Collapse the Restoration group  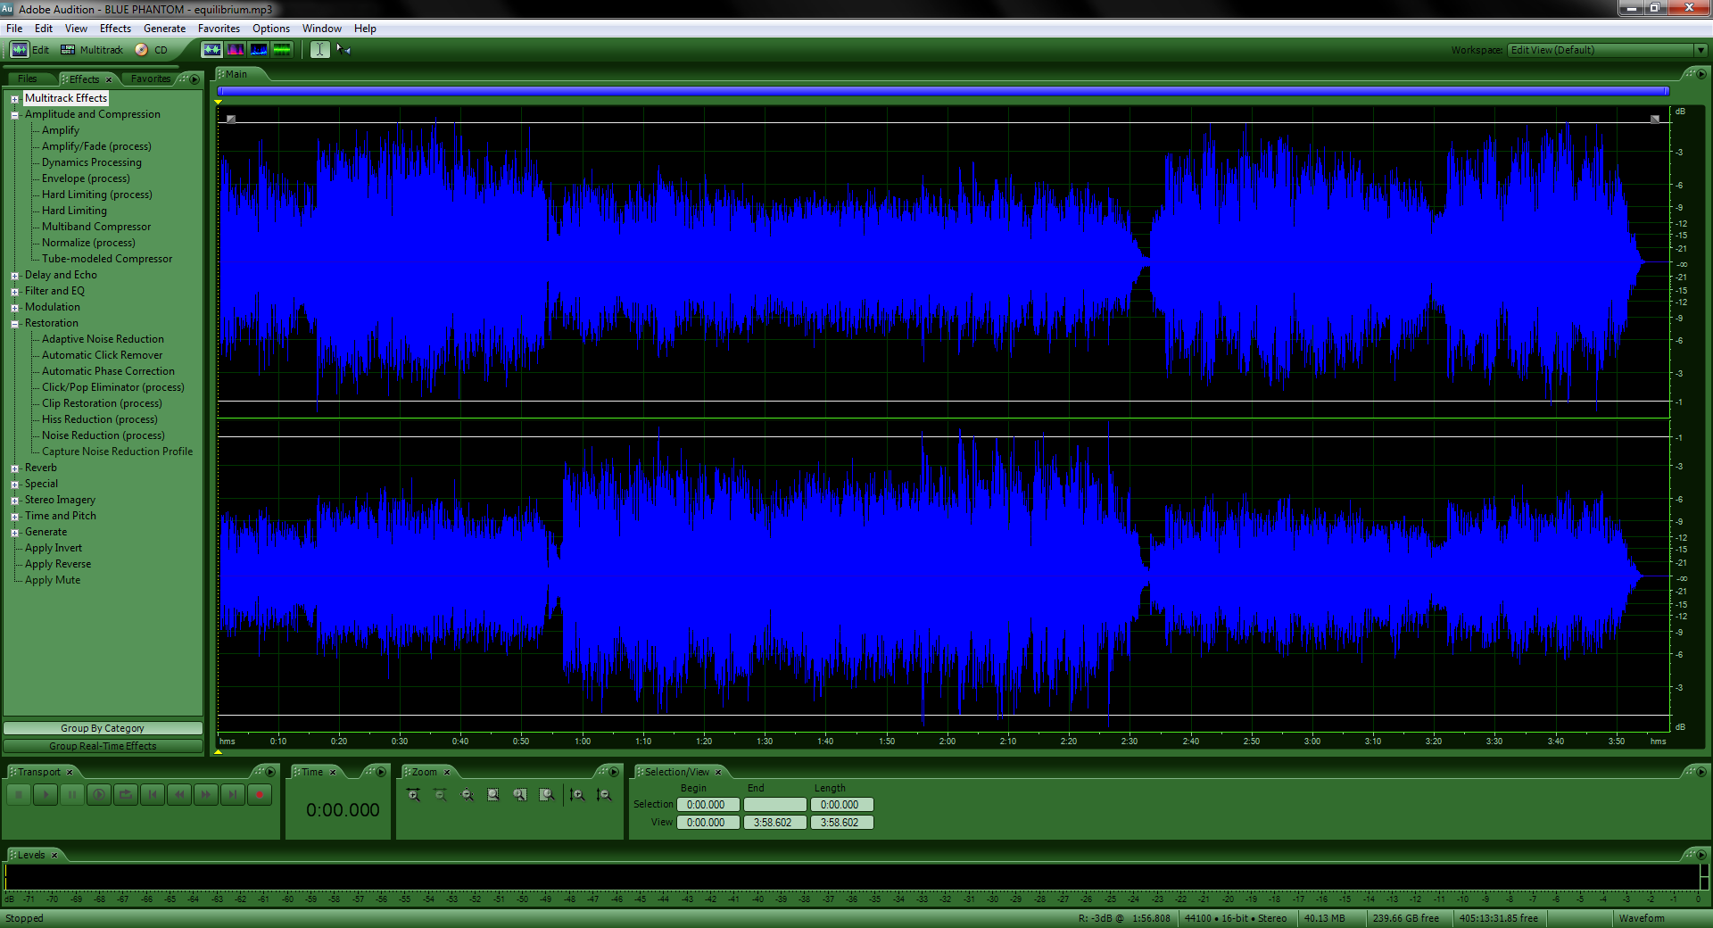[x=14, y=324]
